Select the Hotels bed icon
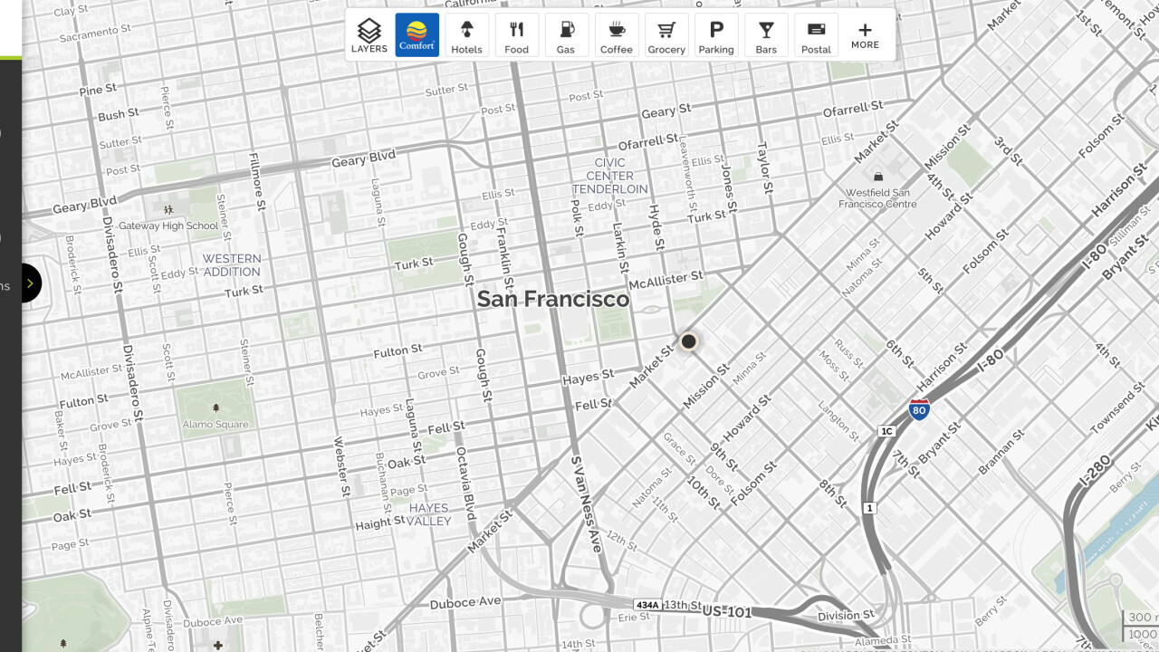Viewport: 1159px width, 652px height. tap(466, 30)
